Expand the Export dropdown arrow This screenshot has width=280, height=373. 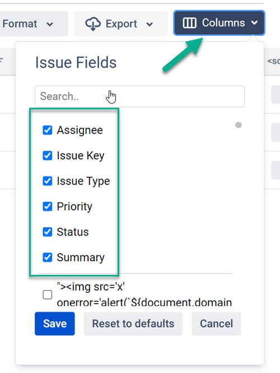[150, 24]
